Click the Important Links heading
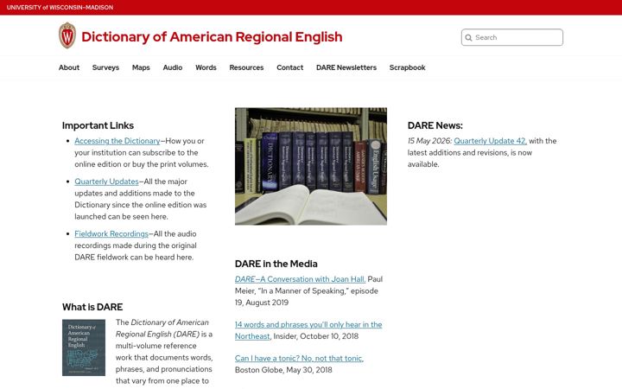 coord(98,125)
